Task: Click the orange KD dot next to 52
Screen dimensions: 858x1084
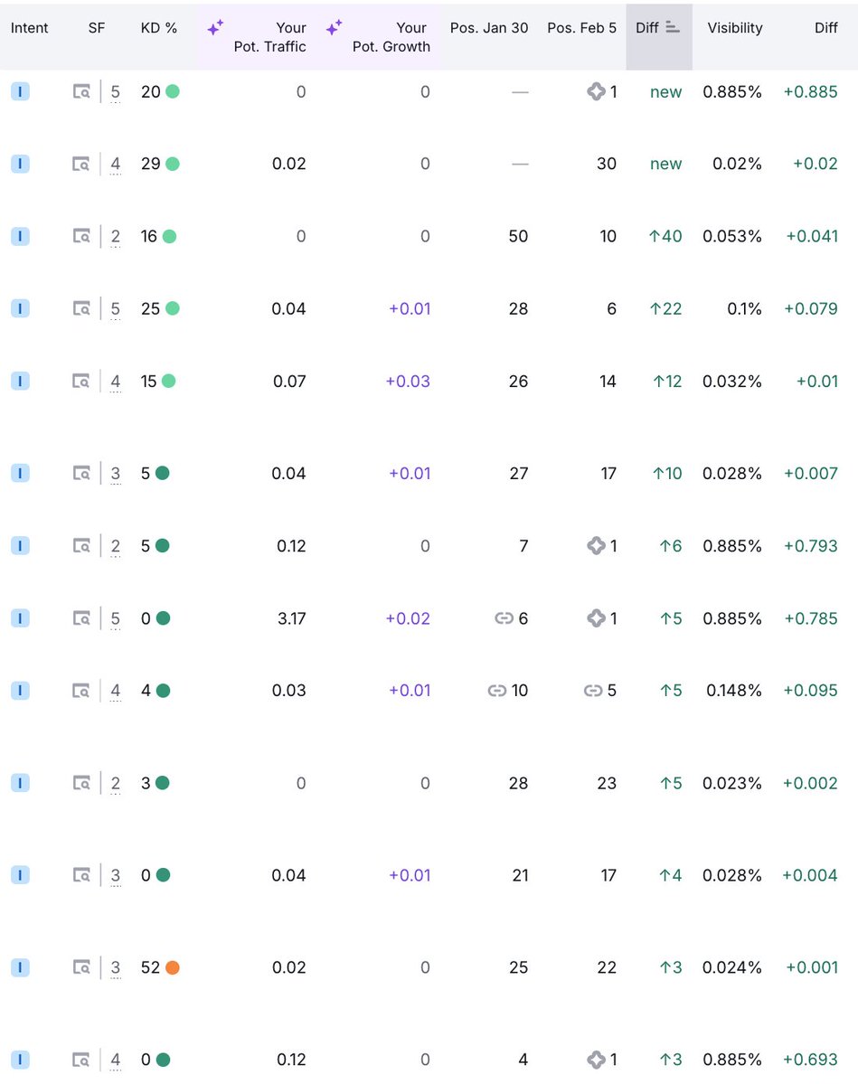Action: click(x=173, y=967)
